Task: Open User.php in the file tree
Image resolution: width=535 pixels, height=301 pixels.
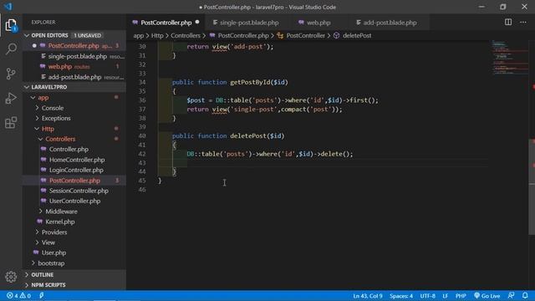Action: pyautogui.click(x=74, y=253)
